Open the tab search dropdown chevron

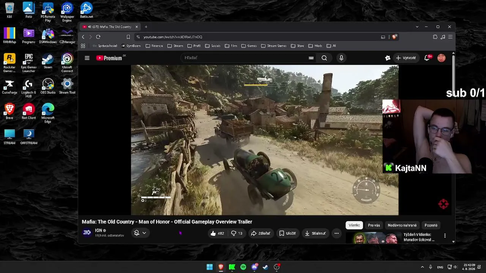tap(417, 27)
